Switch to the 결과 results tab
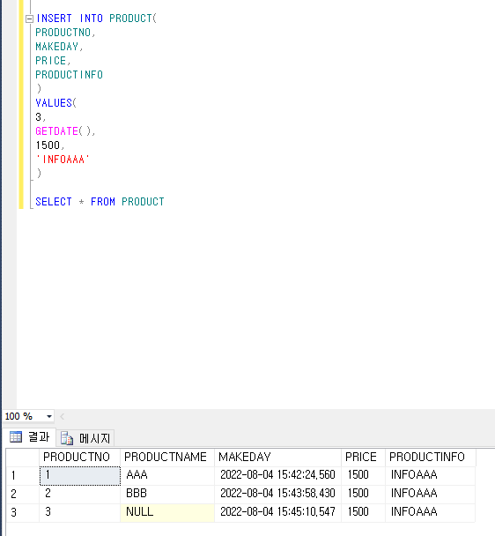The width and height of the screenshot is (495, 536). click(x=29, y=437)
